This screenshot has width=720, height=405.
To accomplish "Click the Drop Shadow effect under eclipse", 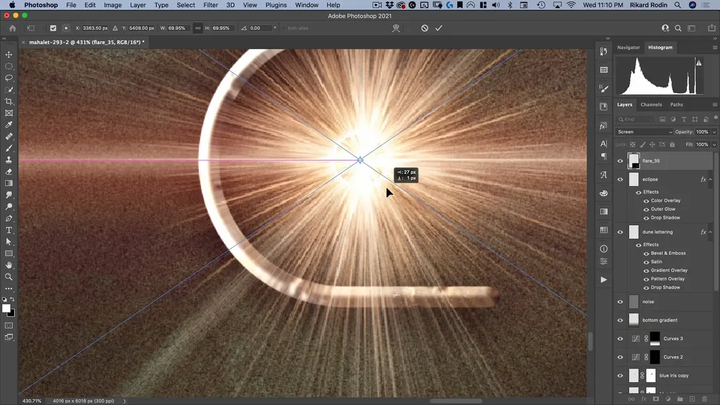I will pyautogui.click(x=665, y=218).
